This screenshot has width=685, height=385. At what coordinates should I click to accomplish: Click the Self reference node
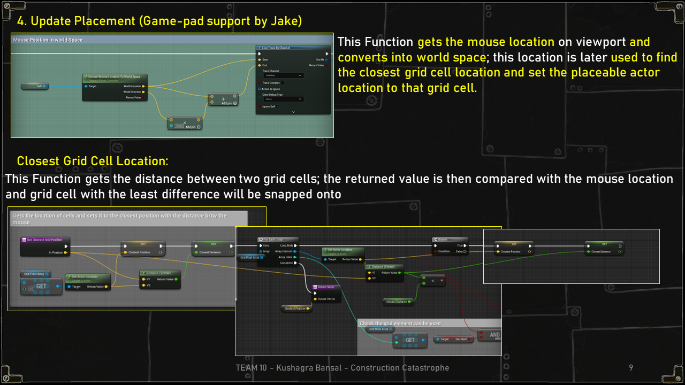[x=35, y=86]
